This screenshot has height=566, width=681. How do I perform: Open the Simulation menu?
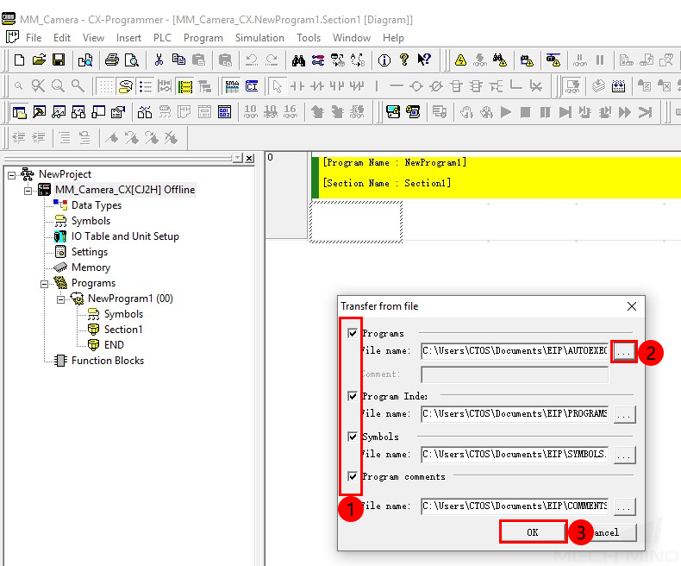click(x=259, y=38)
